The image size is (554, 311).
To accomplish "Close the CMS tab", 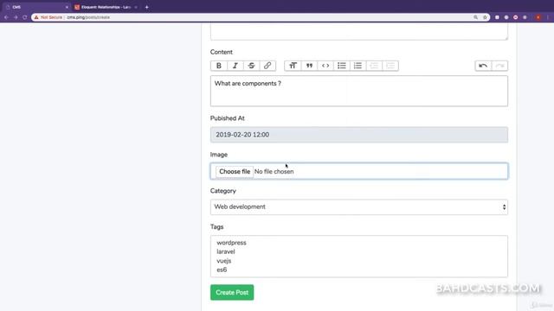I will (x=67, y=7).
